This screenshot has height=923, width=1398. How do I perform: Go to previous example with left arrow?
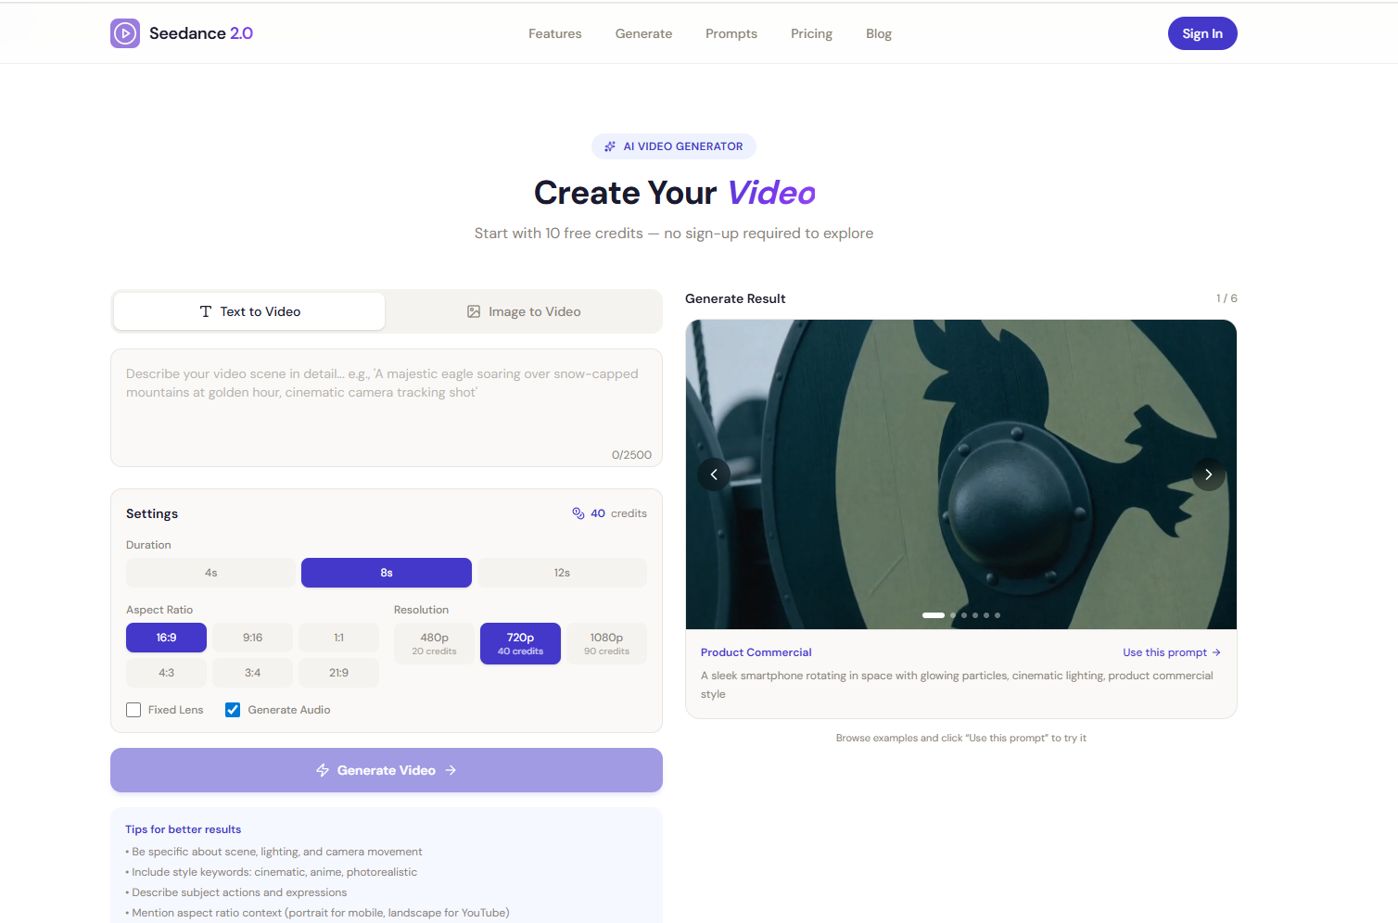[714, 474]
